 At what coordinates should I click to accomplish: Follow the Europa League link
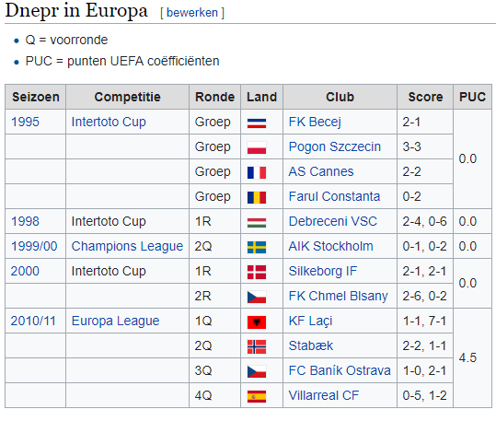[x=115, y=321]
